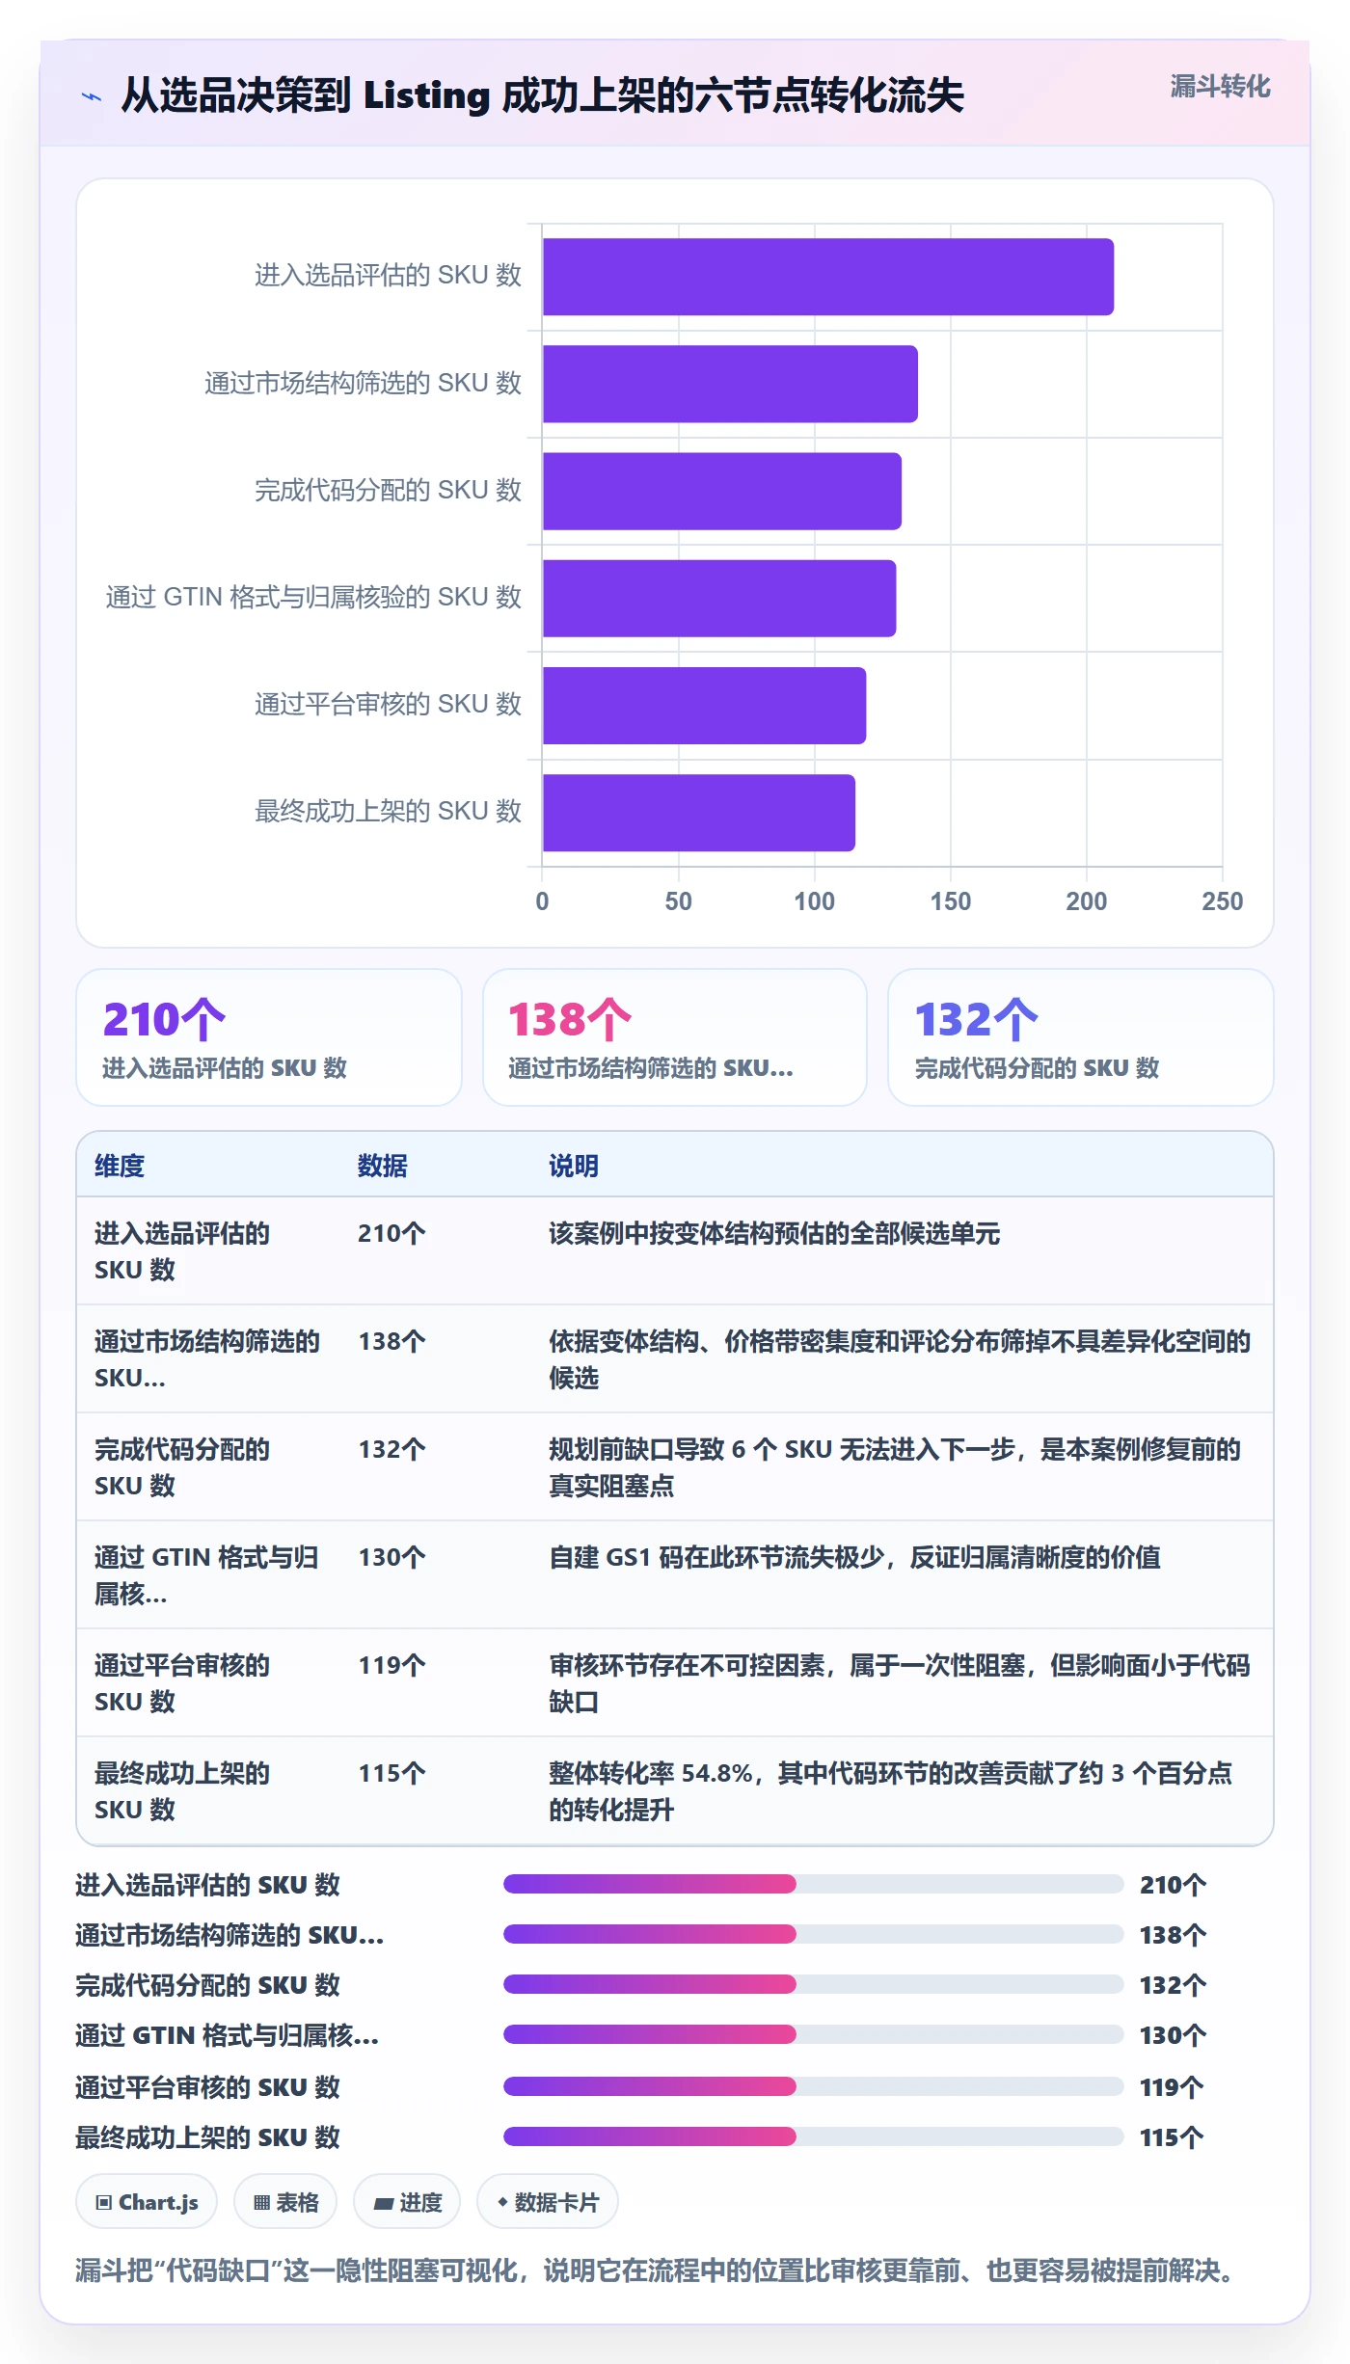Select the 表格 chip

285,2202
